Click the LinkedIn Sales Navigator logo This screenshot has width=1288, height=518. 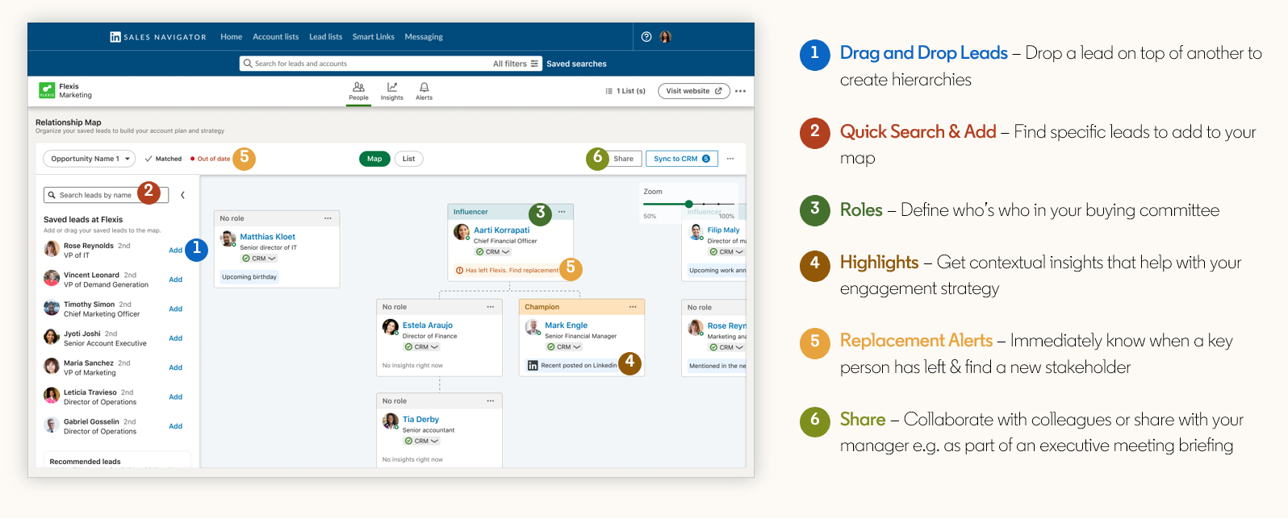[158, 37]
